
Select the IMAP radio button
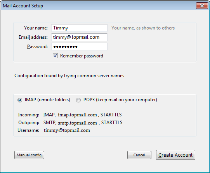click(x=20, y=100)
